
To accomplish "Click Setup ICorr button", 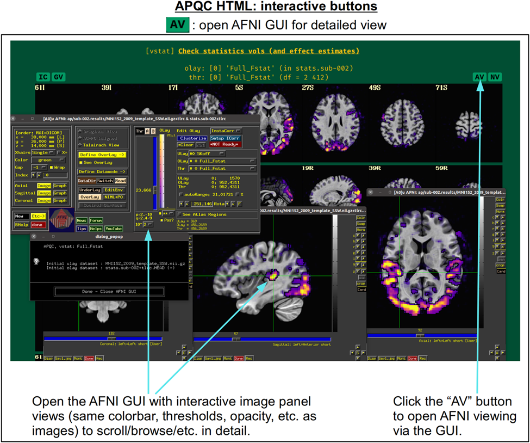I will click(226, 138).
